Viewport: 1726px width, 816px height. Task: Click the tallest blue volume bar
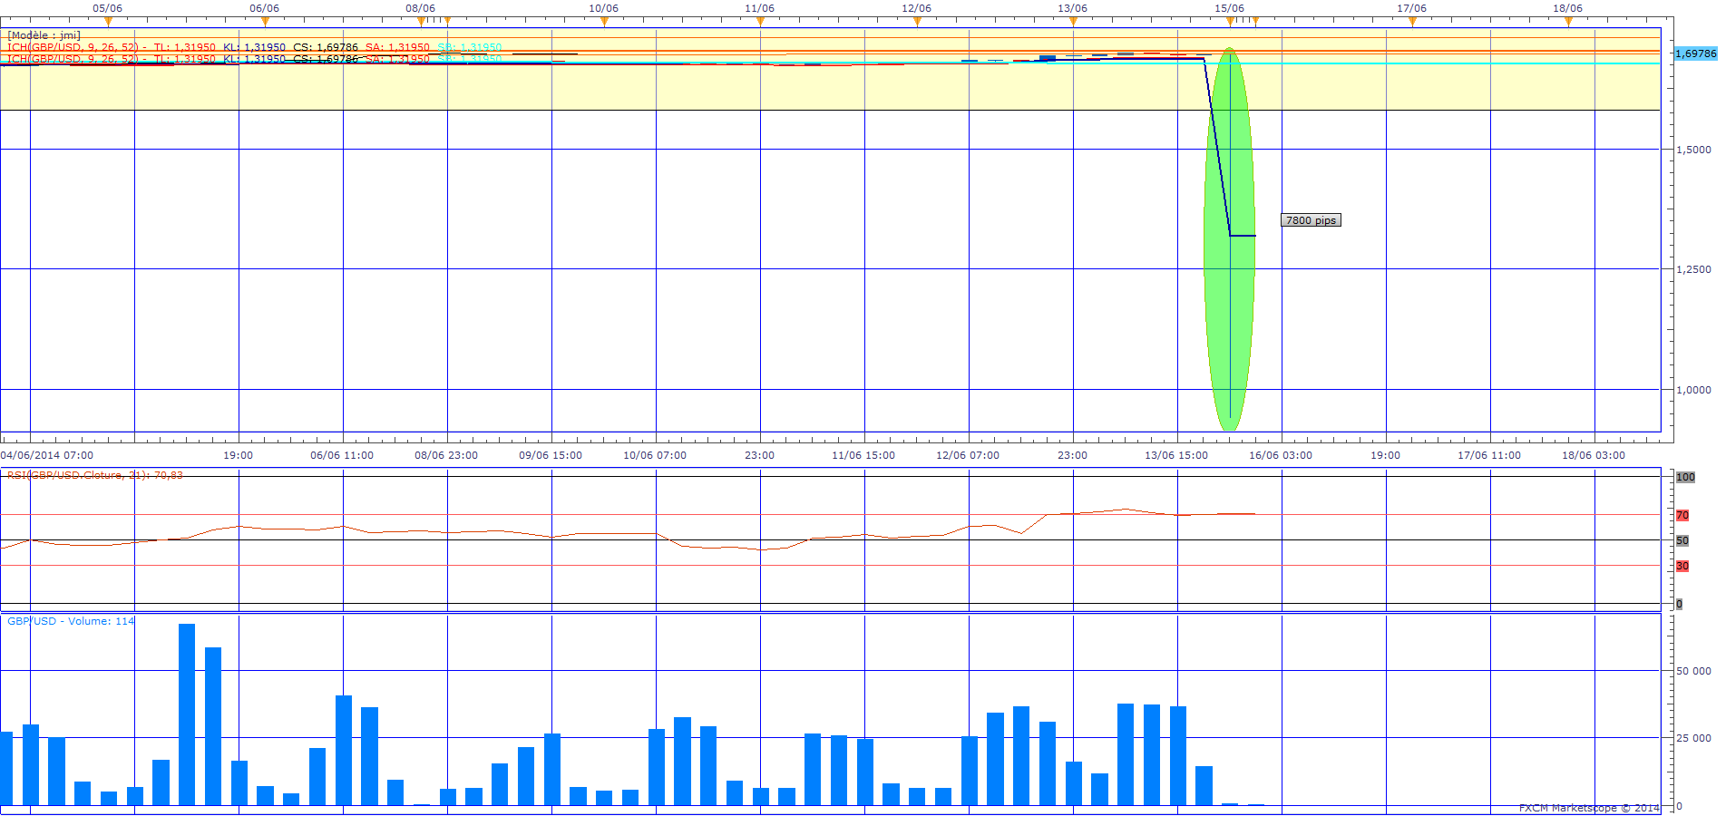pos(187,714)
